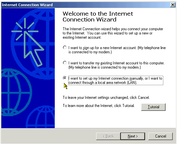This screenshot has height=144, width=177.
Task: Close the wizard with the X button
Action: [173, 5]
